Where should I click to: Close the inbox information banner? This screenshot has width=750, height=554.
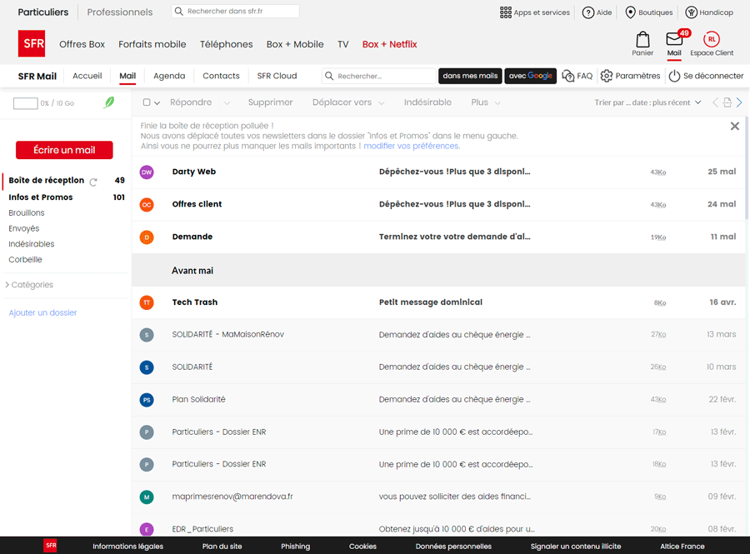pos(735,126)
